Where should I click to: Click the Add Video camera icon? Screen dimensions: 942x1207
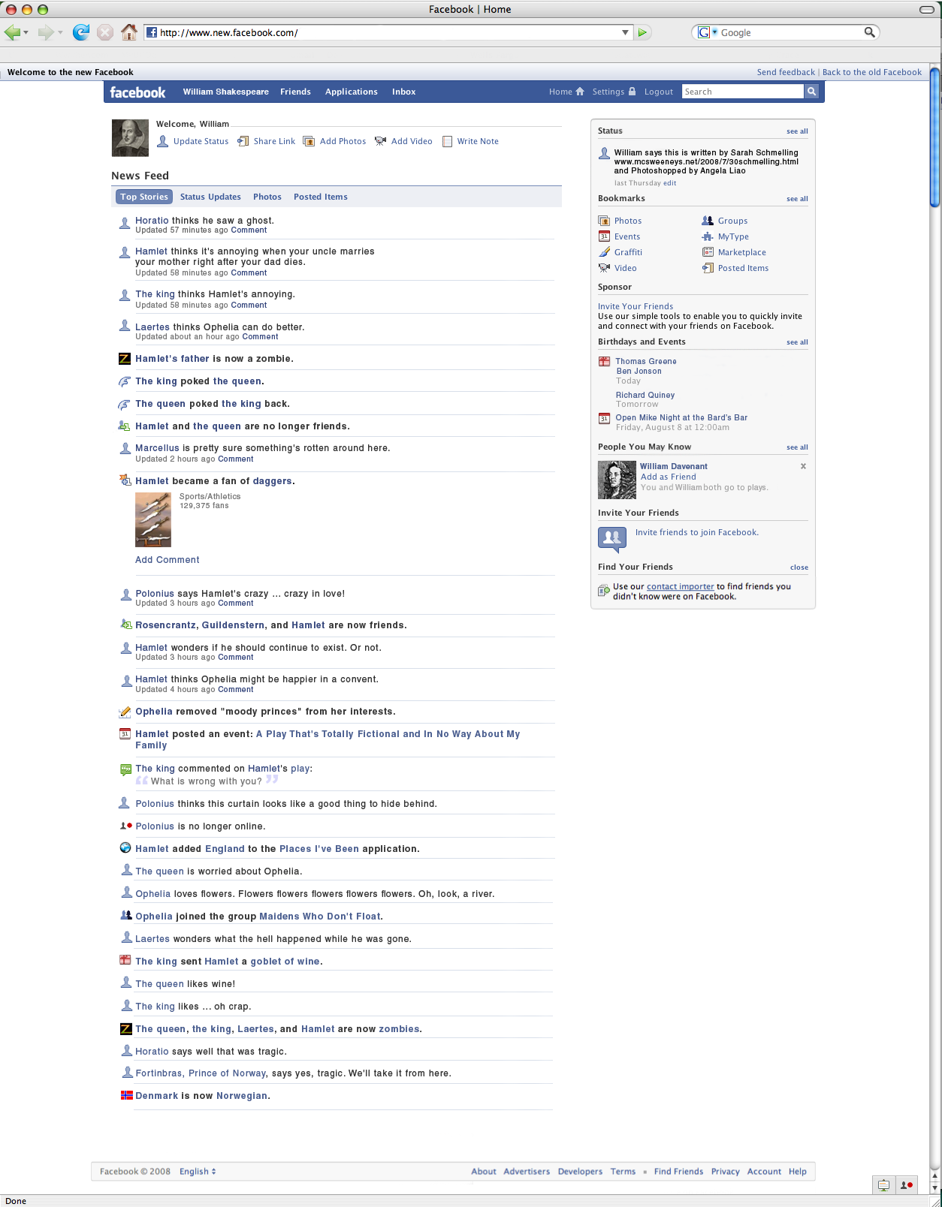[x=380, y=141]
